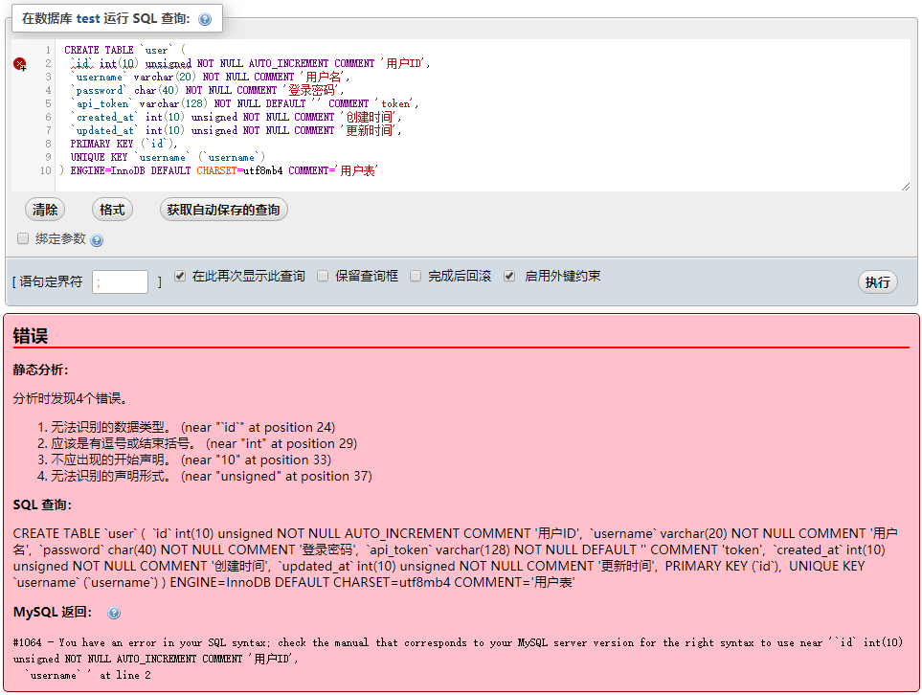922x695 pixels.
Task: Click inside the SQL editor on line 1
Action: point(483,50)
